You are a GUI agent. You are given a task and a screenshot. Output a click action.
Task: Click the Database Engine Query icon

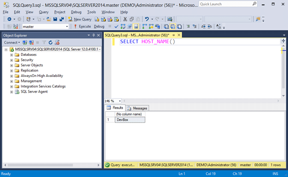[97, 19]
